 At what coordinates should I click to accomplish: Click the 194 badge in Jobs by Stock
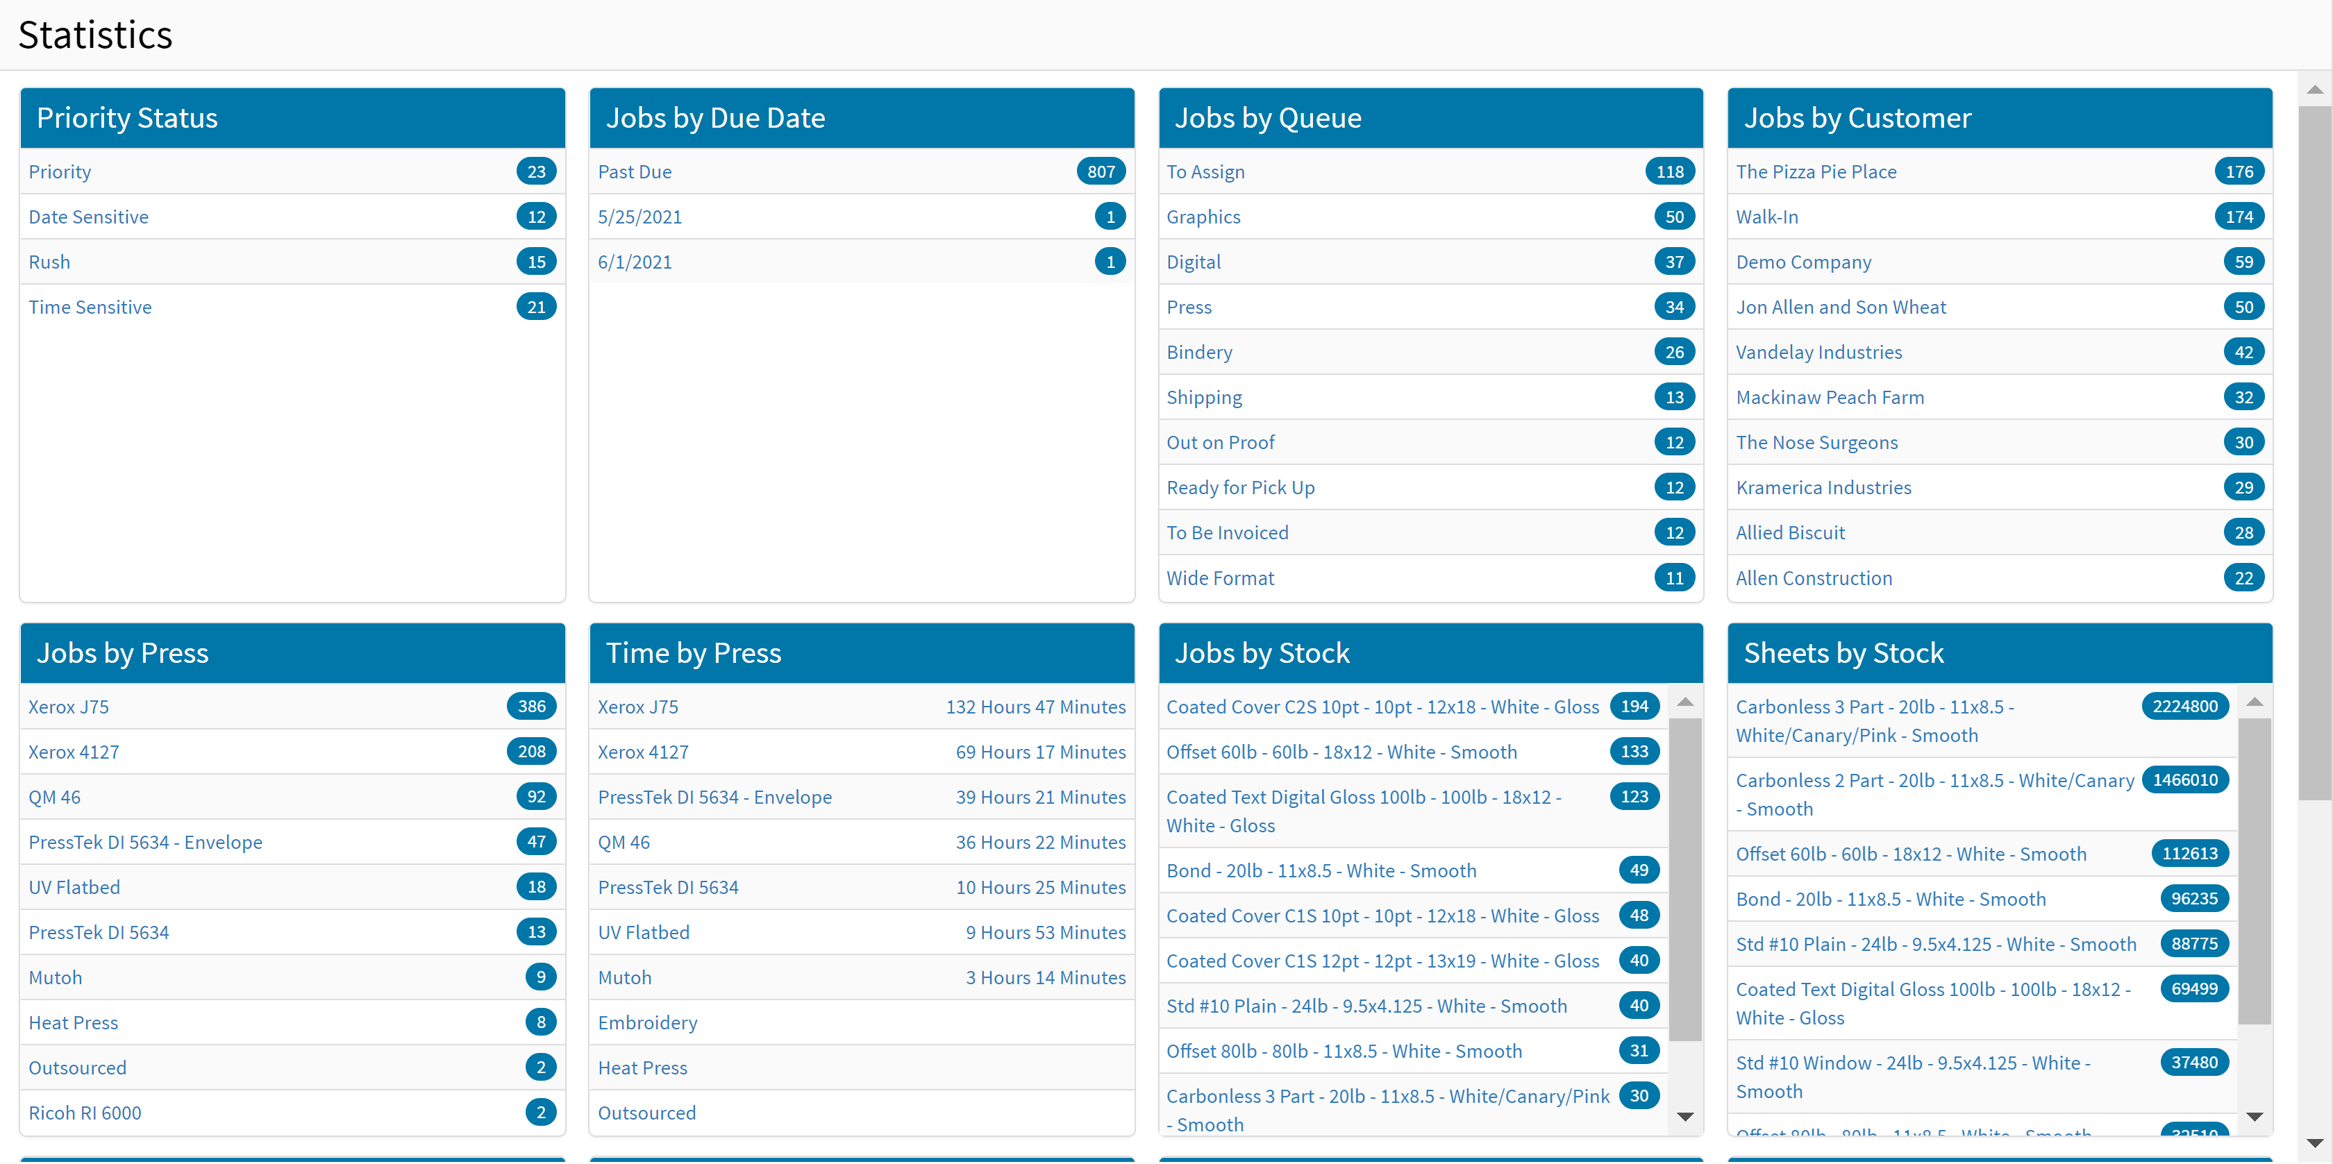pyautogui.click(x=1634, y=707)
